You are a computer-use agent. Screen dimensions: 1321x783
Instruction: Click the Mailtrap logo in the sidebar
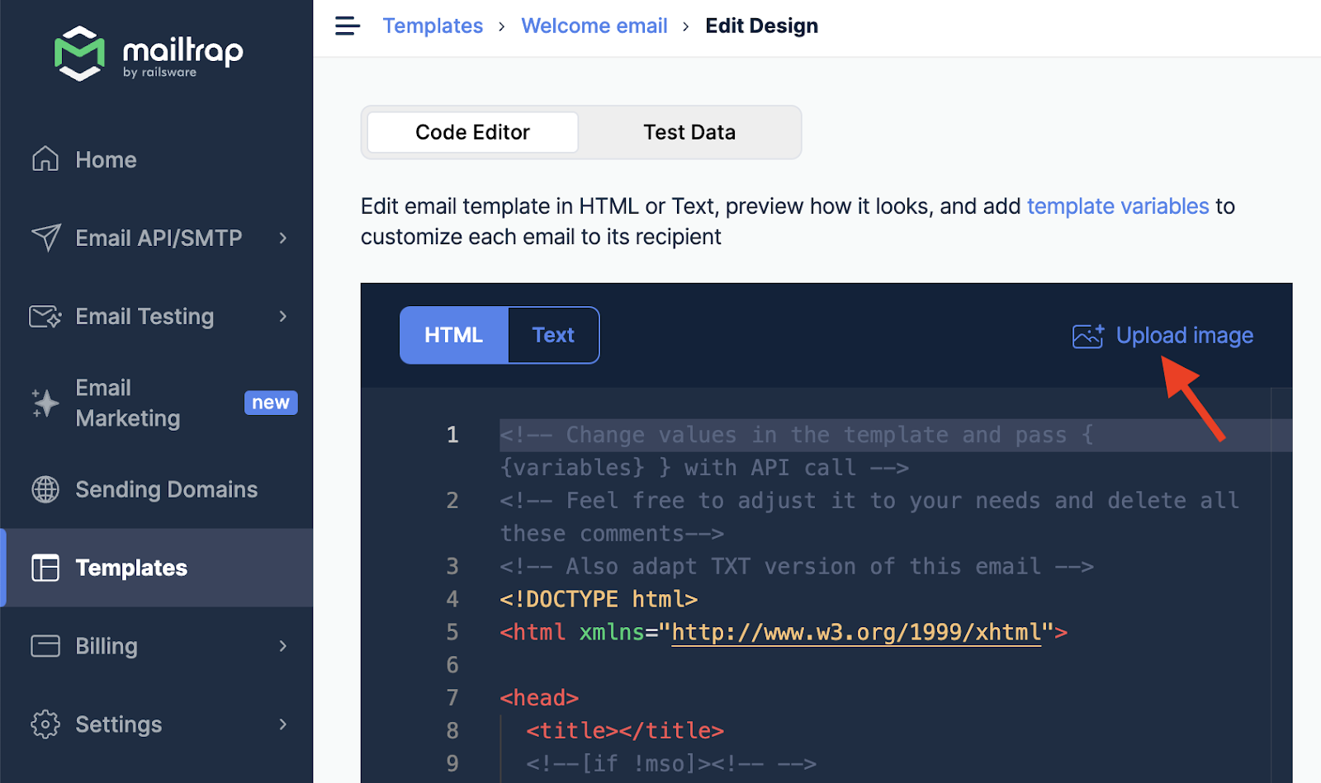[x=147, y=53]
